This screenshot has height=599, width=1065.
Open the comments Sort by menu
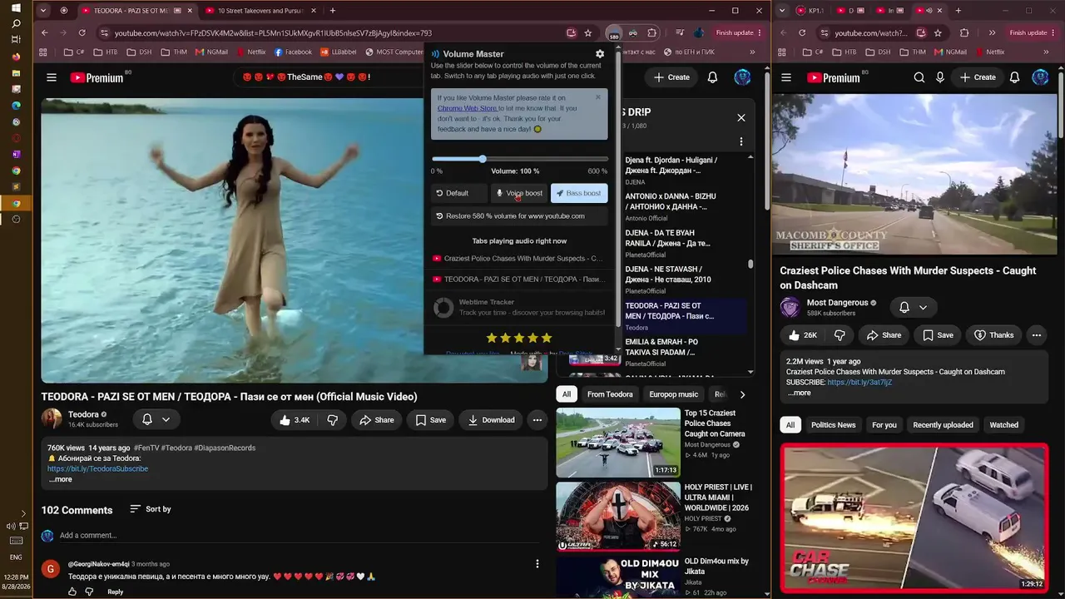pos(151,509)
